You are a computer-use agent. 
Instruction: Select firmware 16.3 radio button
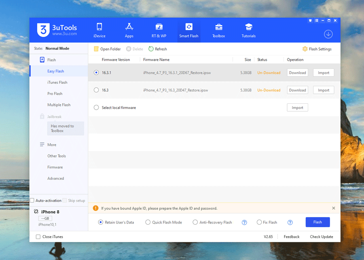coord(96,90)
